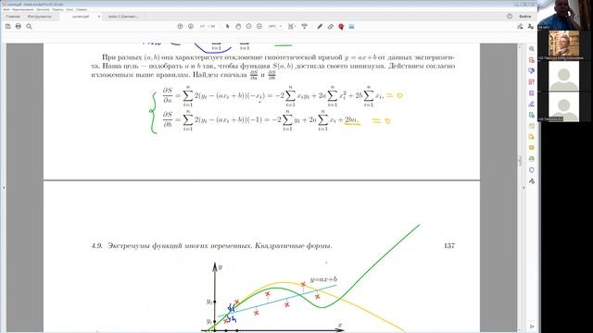Click the Zoom out minus icon
593x333 pixels.
click(x=248, y=27)
